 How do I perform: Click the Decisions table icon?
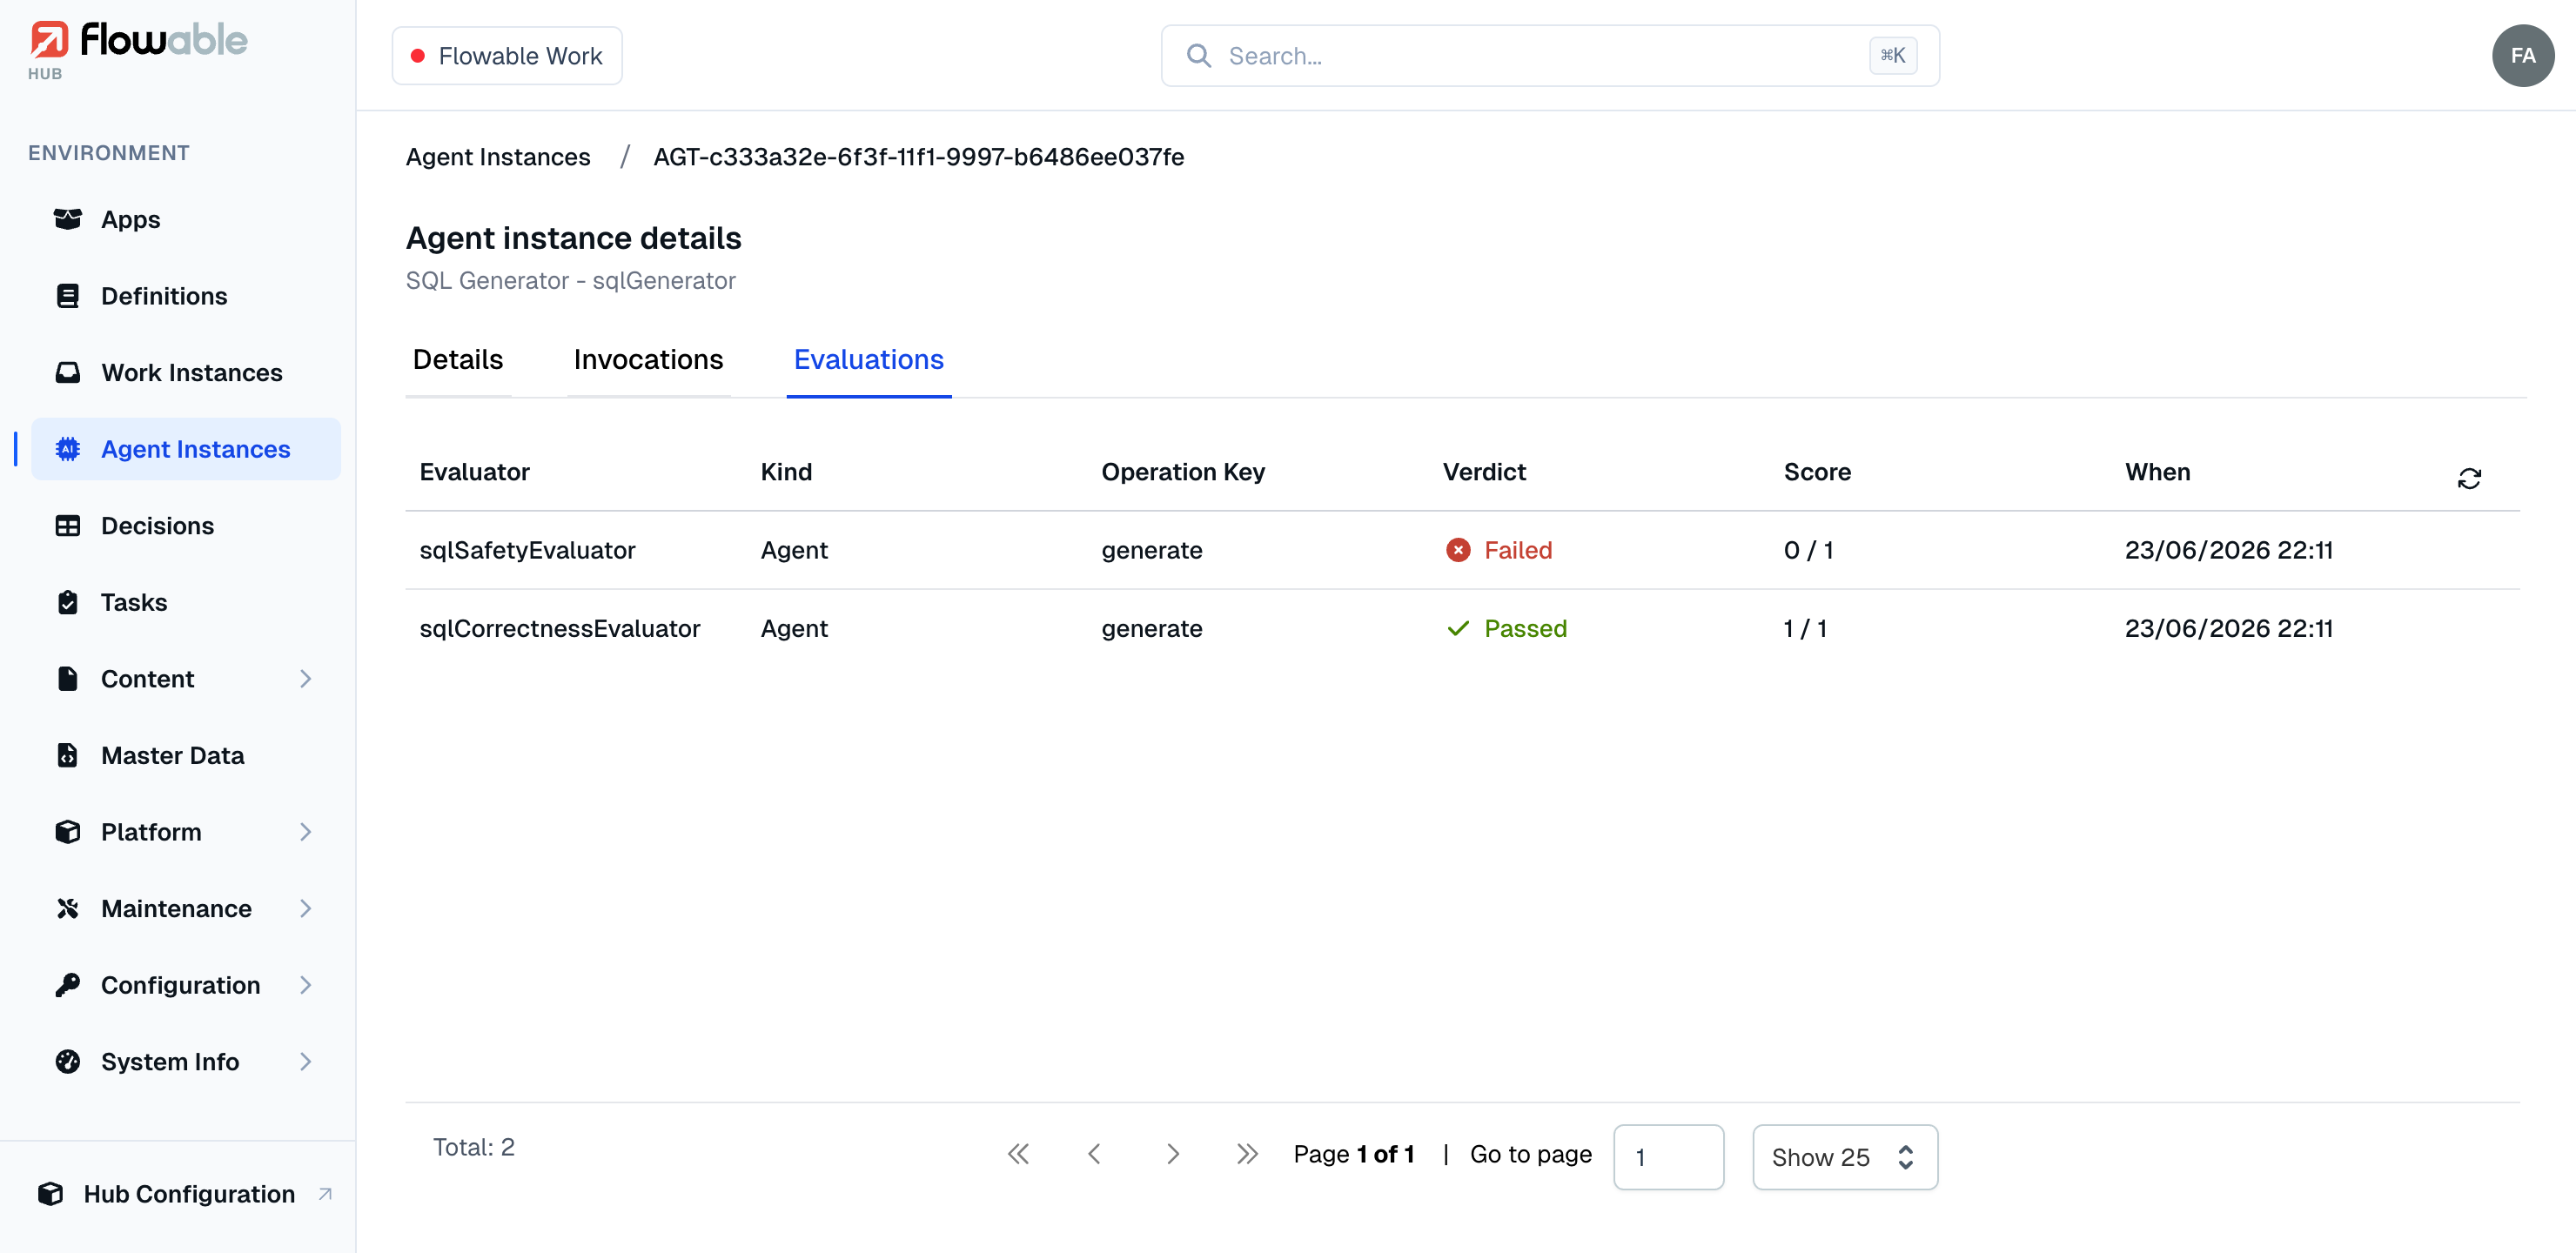68,526
